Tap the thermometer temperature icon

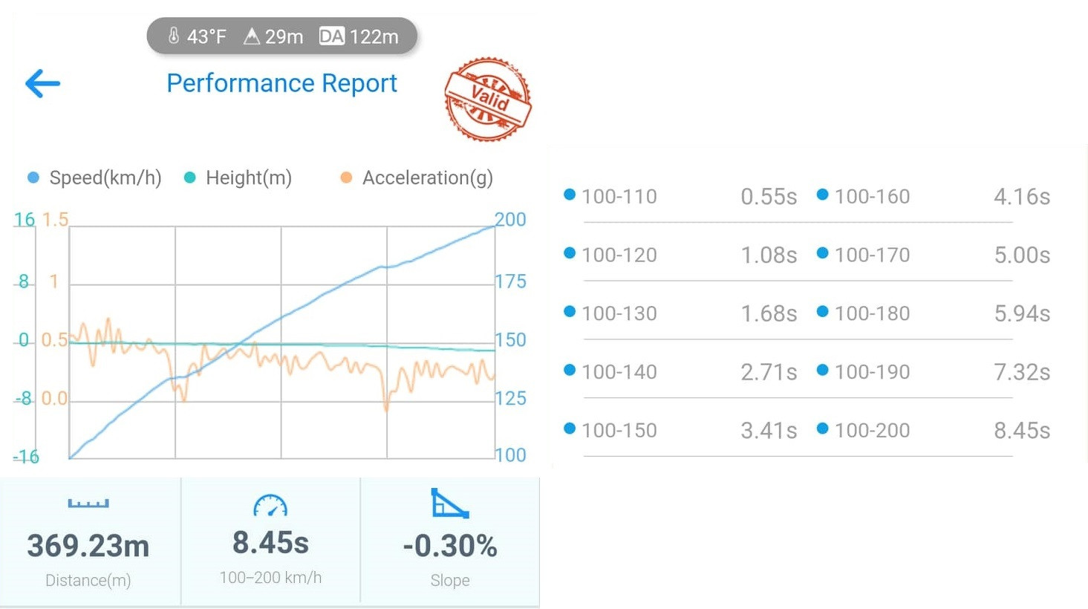point(174,36)
